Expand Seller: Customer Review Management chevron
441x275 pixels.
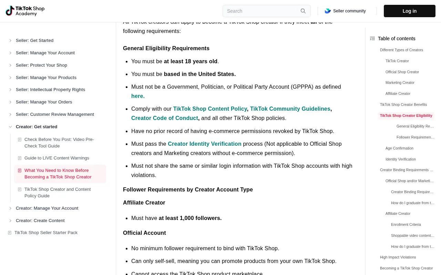pyautogui.click(x=10, y=114)
